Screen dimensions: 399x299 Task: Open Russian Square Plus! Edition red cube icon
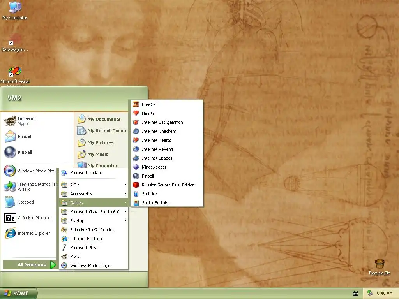pos(136,185)
